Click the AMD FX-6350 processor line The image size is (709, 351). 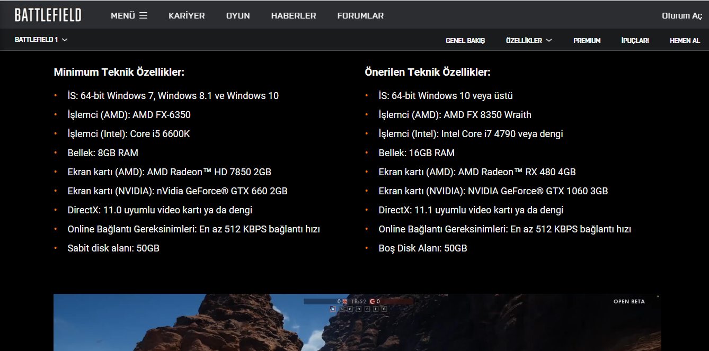pyautogui.click(x=129, y=115)
